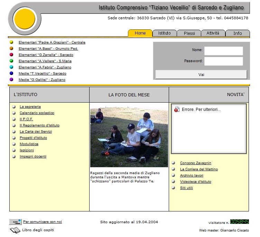This screenshot has height=237, width=260.
Task: Open the Il P.O.F. link
Action: tap(26, 119)
